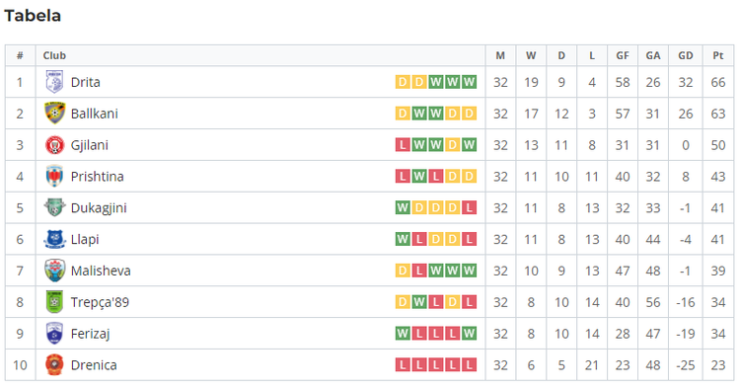740x390 pixels.
Task: Open the Ballkani team name link
Action: pyautogui.click(x=95, y=114)
